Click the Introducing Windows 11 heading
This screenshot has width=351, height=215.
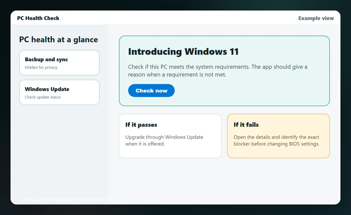(183, 52)
